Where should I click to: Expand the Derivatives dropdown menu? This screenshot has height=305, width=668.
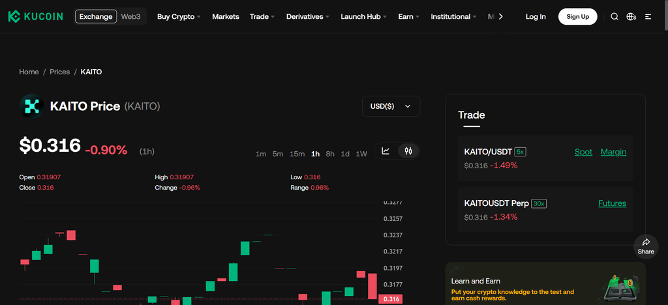pos(308,16)
